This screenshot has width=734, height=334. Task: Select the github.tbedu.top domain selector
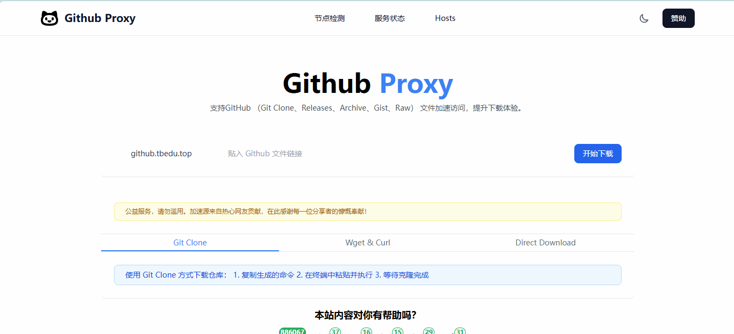coord(161,154)
